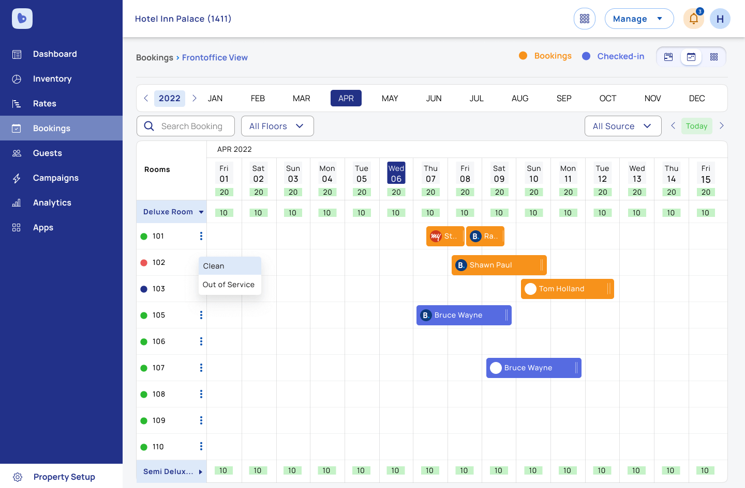Open the Ra.. booking in room 101
This screenshot has width=745, height=488.
click(485, 236)
